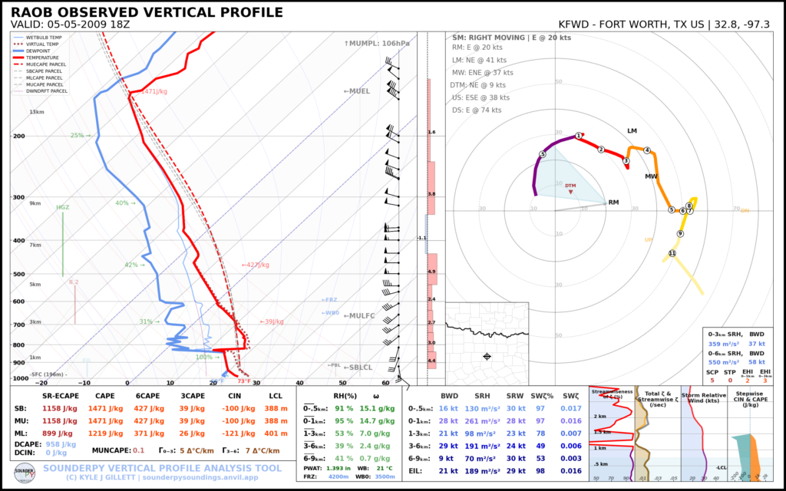The width and height of the screenshot is (786, 491).
Task: Select hodograph height marker 4
Action: click(647, 150)
